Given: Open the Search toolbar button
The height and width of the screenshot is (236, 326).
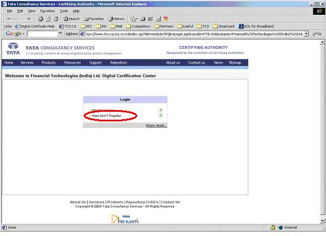Looking at the screenshot, I should click(x=71, y=19).
